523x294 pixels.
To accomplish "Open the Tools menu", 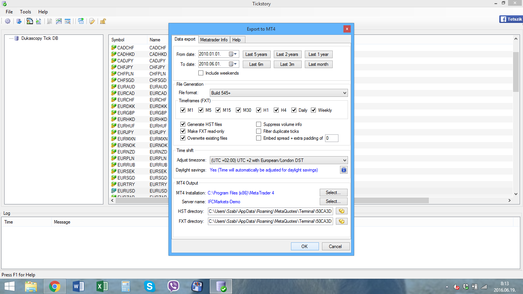I will tap(26, 12).
